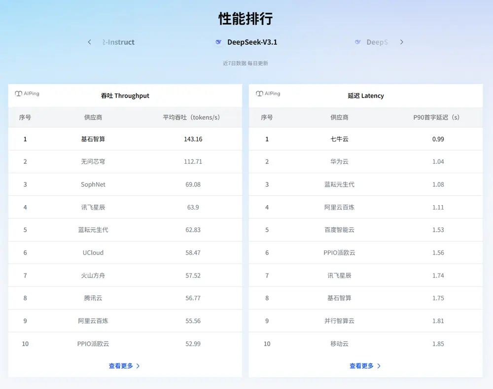Select the SophNet throughput row

[x=93, y=184]
